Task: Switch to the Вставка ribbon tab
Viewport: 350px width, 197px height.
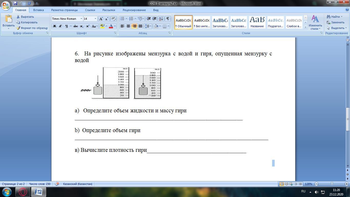Action: click(x=38, y=10)
